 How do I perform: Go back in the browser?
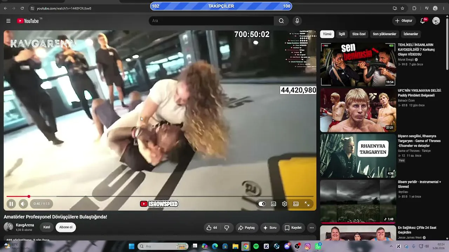pos(5,8)
